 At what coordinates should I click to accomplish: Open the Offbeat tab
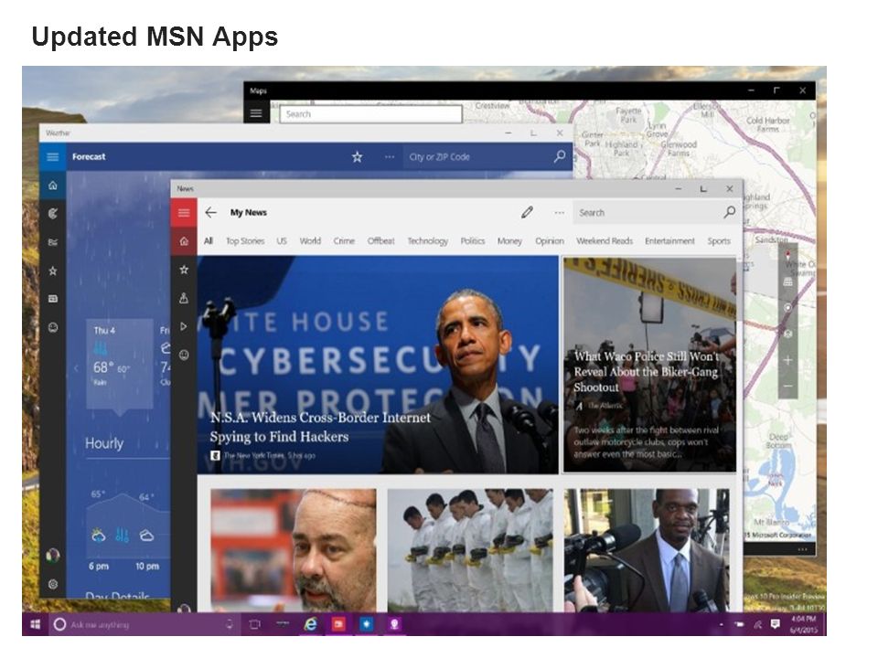coord(380,241)
